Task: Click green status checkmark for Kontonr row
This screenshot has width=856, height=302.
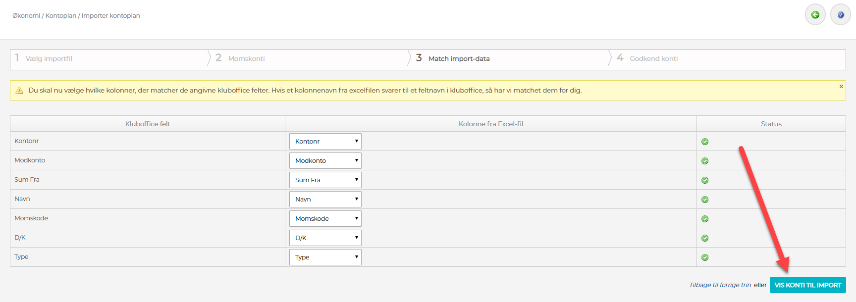Action: (705, 142)
